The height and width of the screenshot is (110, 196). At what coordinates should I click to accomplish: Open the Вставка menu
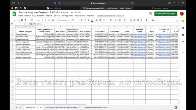coord(40,16)
